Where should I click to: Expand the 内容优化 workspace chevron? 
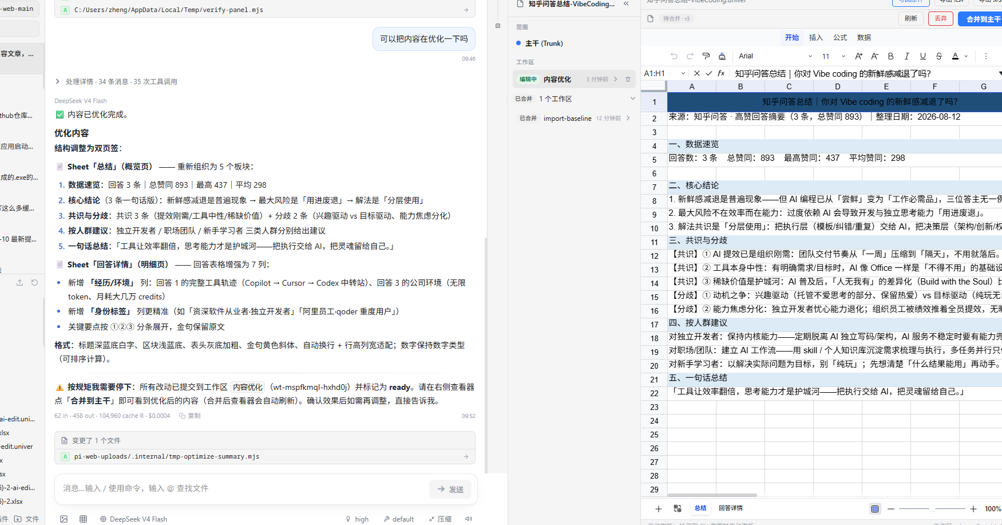pos(616,80)
